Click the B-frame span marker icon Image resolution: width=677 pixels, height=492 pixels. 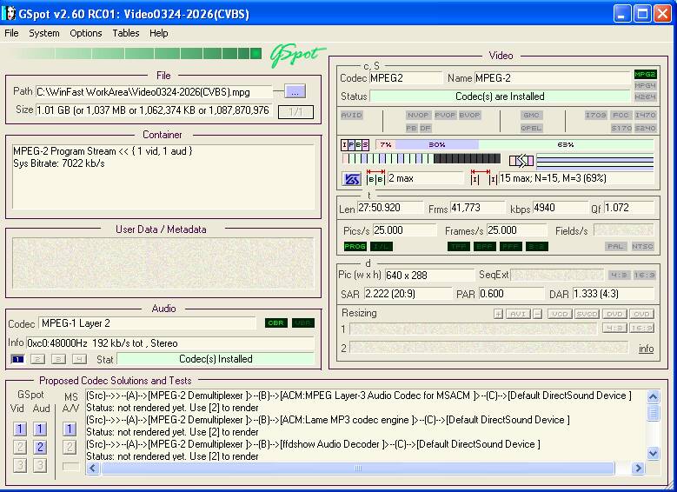pyautogui.click(x=376, y=178)
